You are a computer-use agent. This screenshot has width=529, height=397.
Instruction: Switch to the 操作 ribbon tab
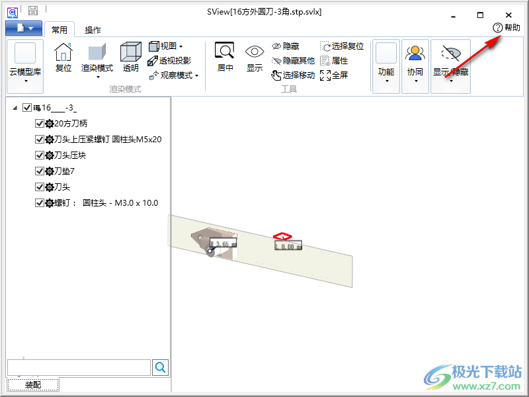pos(93,30)
